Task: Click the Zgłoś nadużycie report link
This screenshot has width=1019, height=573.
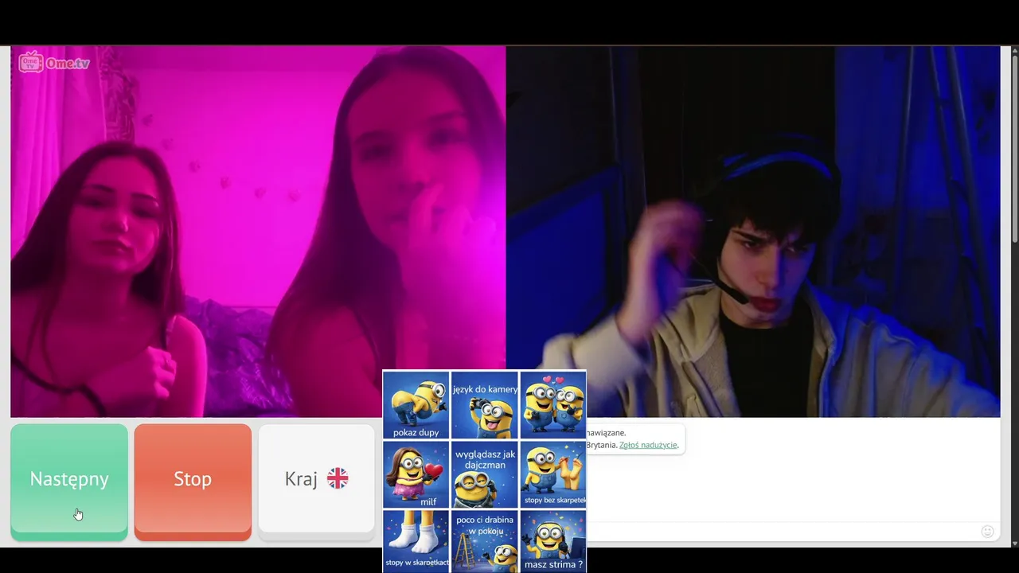Action: click(x=648, y=445)
